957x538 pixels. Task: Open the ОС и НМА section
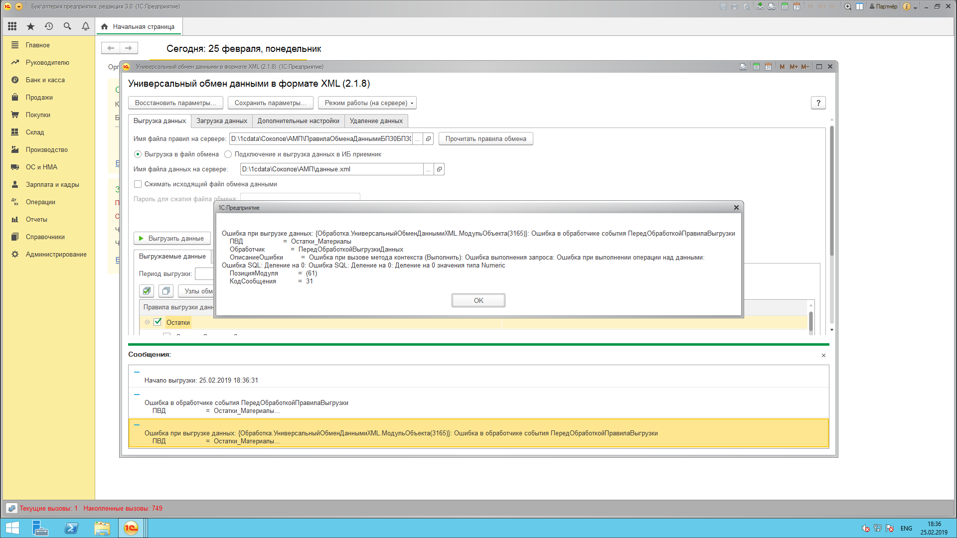pyautogui.click(x=41, y=167)
